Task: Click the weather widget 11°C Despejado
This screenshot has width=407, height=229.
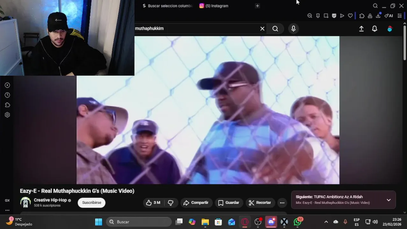Action: pyautogui.click(x=19, y=222)
